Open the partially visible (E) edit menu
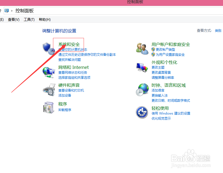 pyautogui.click(x=2, y=19)
